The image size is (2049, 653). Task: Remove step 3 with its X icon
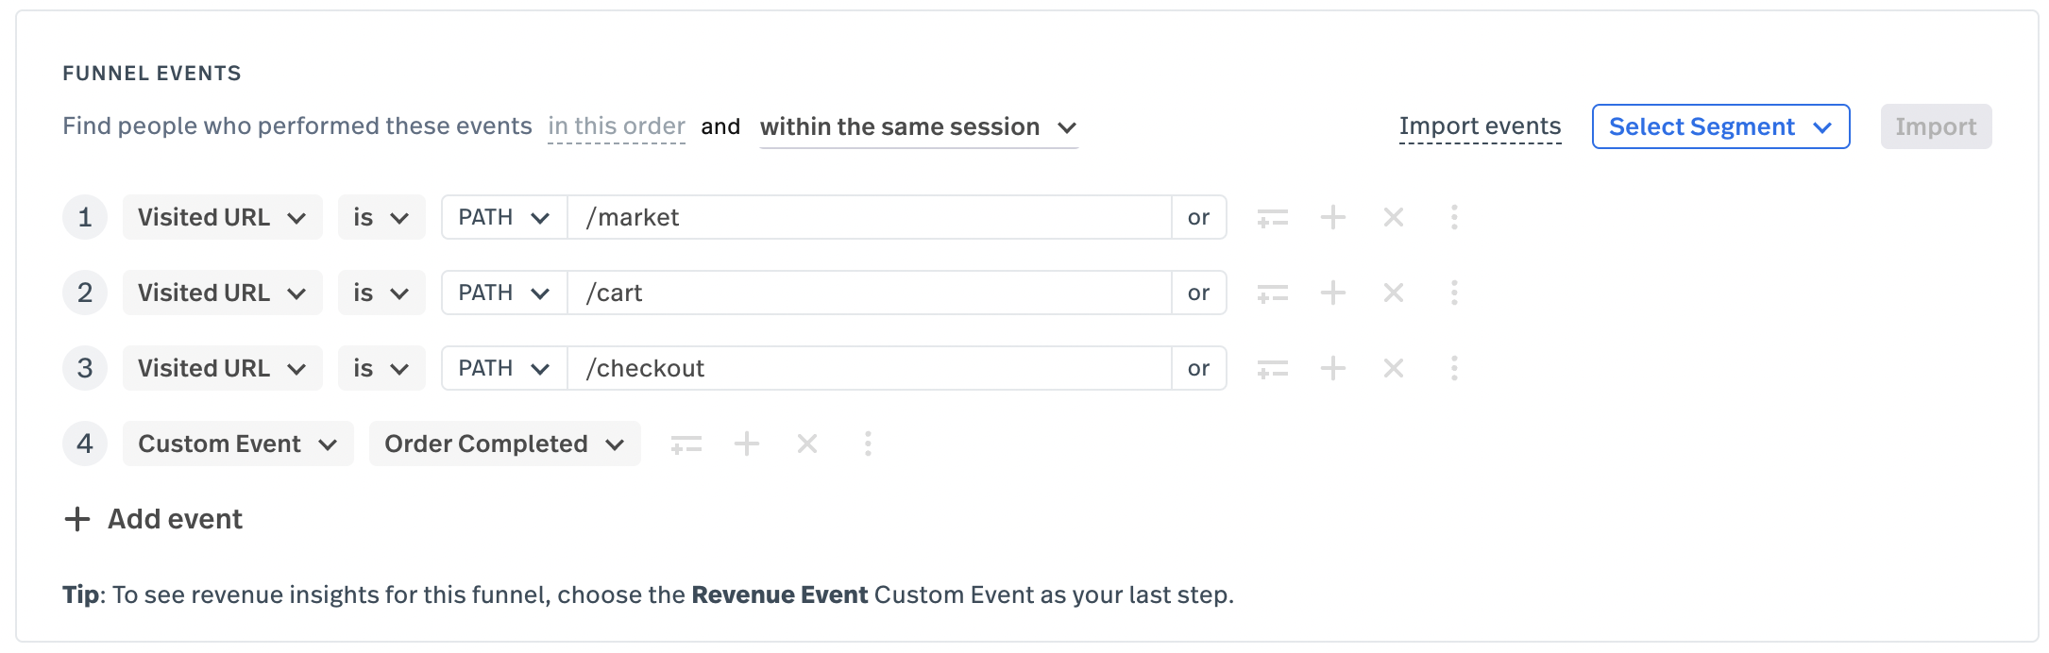pyautogui.click(x=1393, y=368)
